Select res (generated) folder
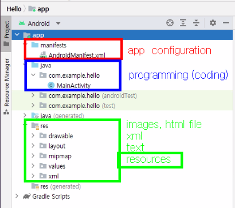 point(61,186)
